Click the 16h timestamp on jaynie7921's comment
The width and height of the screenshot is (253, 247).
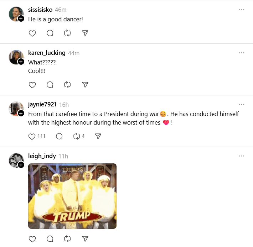pyautogui.click(x=64, y=105)
